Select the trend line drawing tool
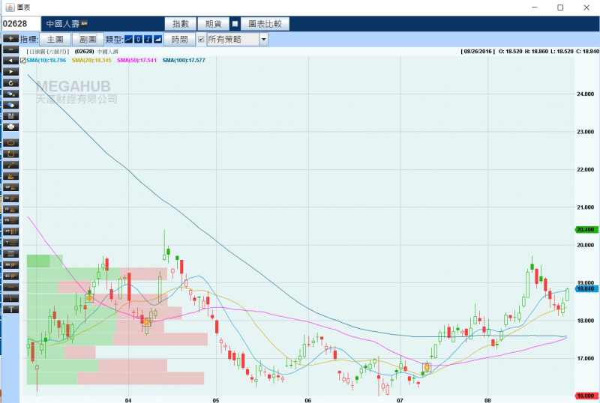The height and width of the screenshot is (403, 600). (x=11, y=164)
